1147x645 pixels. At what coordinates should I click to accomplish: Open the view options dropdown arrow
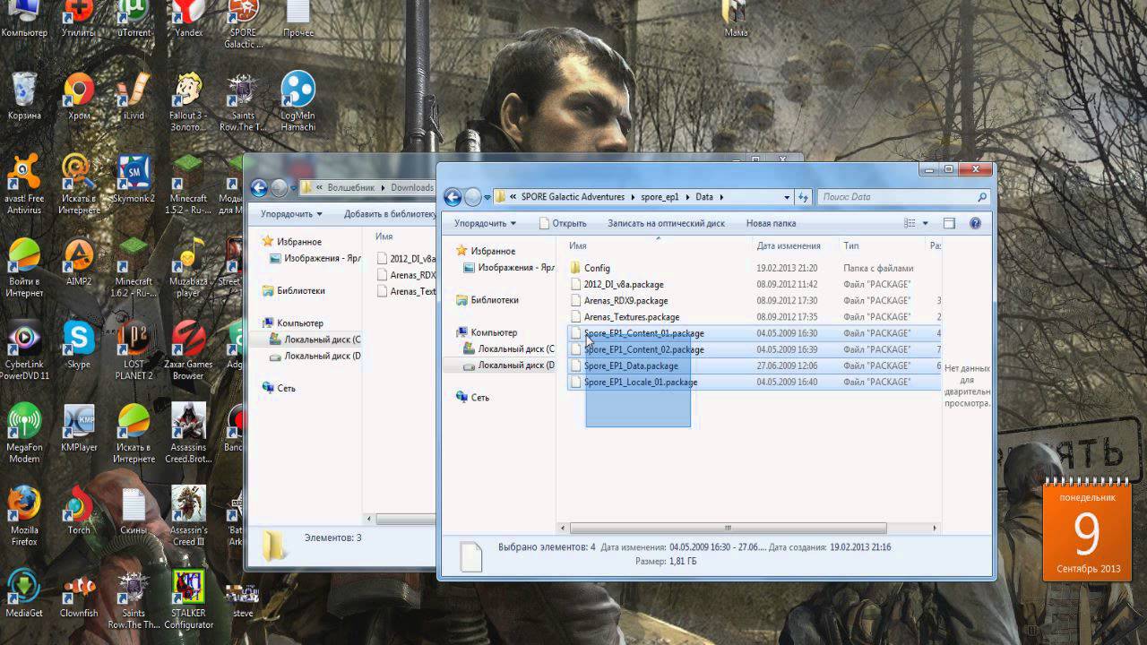click(925, 223)
